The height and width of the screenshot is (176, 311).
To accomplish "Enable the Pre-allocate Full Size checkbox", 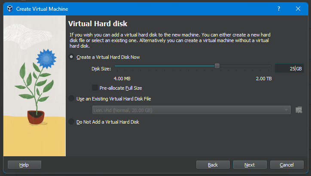I will click(95, 88).
